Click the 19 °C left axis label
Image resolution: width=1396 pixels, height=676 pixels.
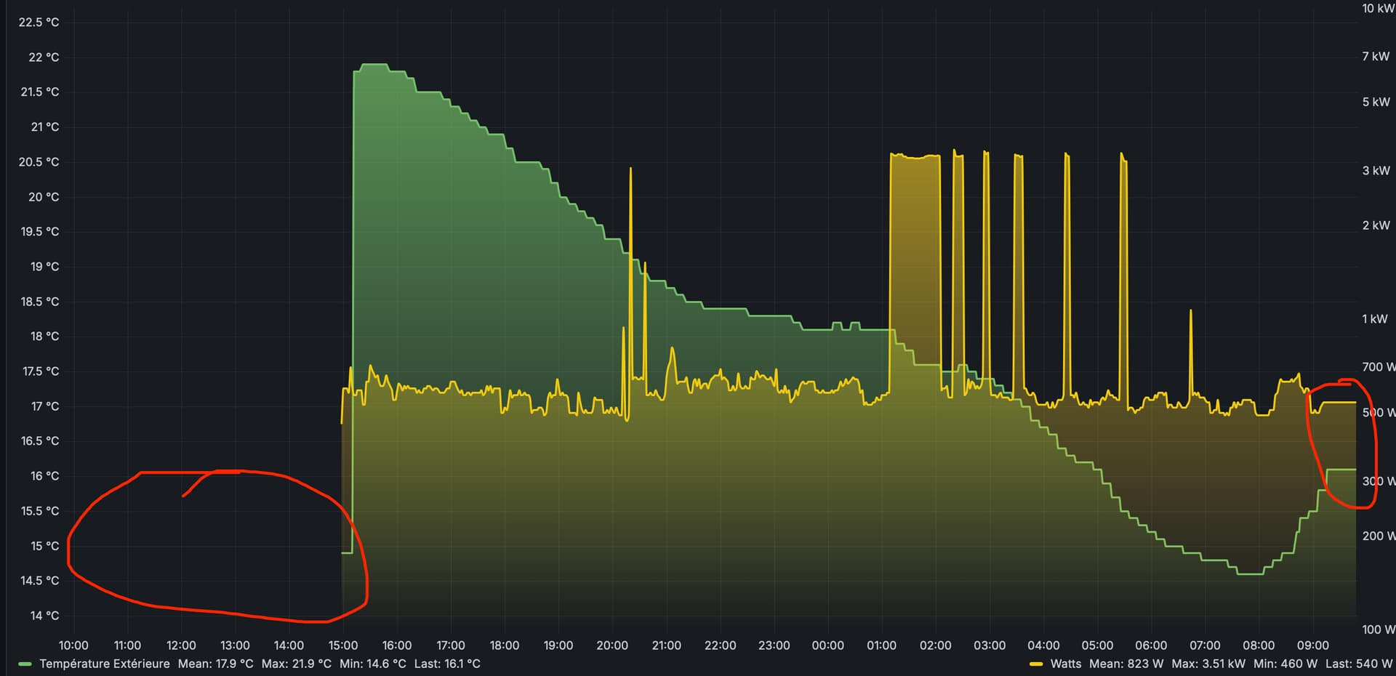(45, 267)
